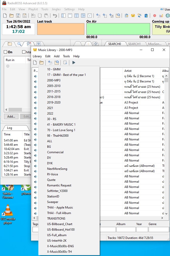Click Open library folder icon in Music Library

(41, 63)
